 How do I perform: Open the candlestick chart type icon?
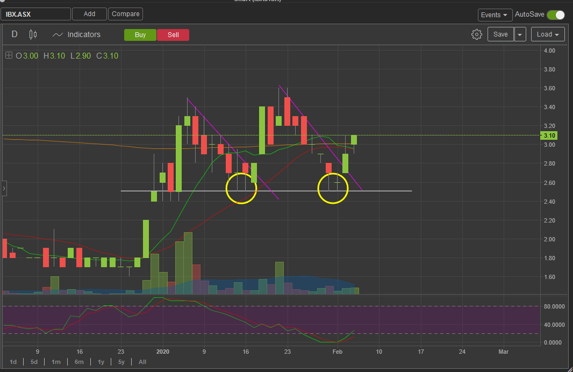[x=33, y=34]
